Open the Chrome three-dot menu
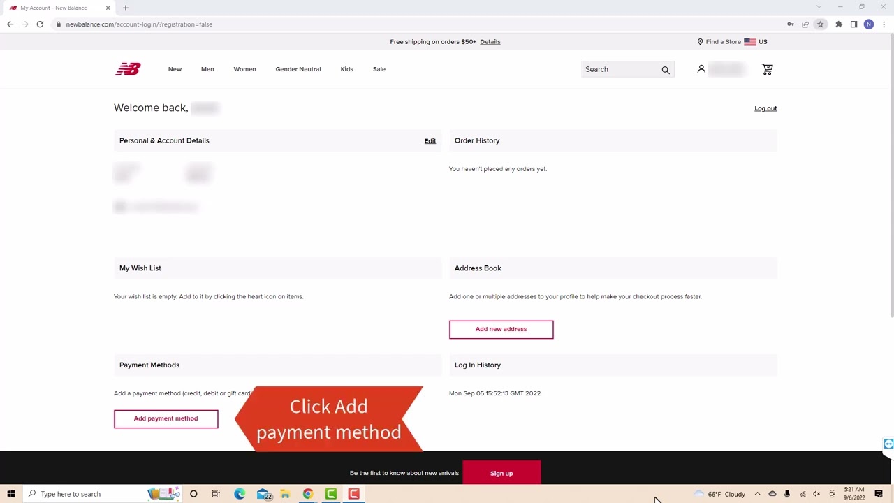This screenshot has height=503, width=894. (x=884, y=24)
